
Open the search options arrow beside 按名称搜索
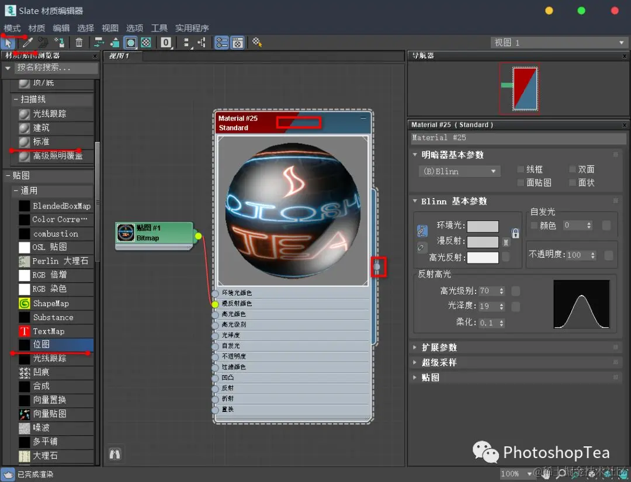(7, 68)
